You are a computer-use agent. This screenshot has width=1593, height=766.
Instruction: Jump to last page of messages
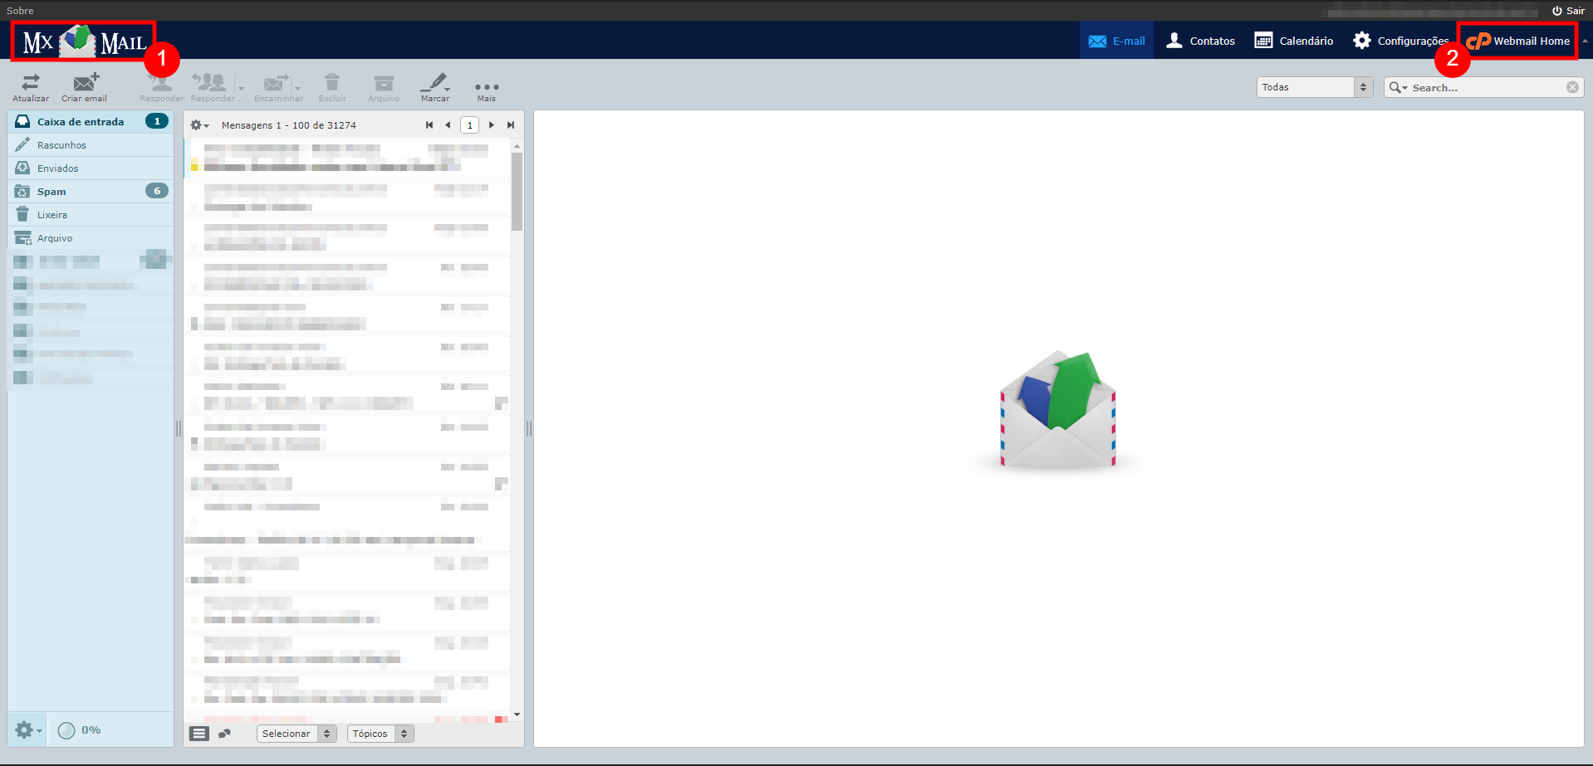coord(511,125)
